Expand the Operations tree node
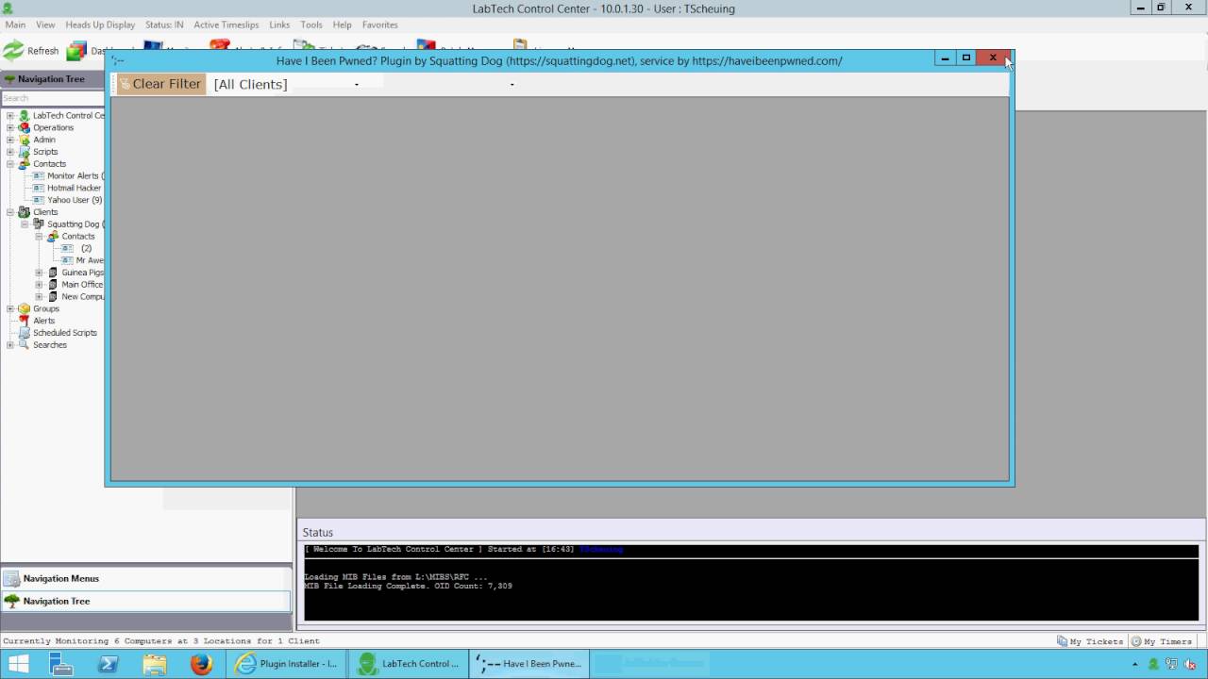 10,127
